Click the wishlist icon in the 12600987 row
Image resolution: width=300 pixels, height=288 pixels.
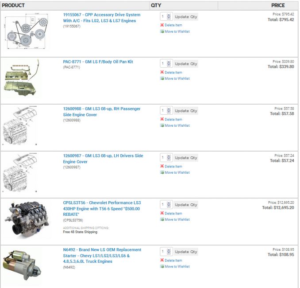(x=162, y=172)
